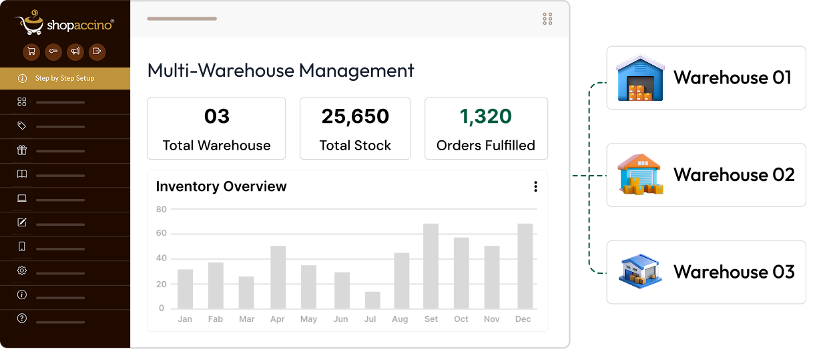The image size is (825, 350).
Task: Select the Warehouse 03 card
Action: 706,272
